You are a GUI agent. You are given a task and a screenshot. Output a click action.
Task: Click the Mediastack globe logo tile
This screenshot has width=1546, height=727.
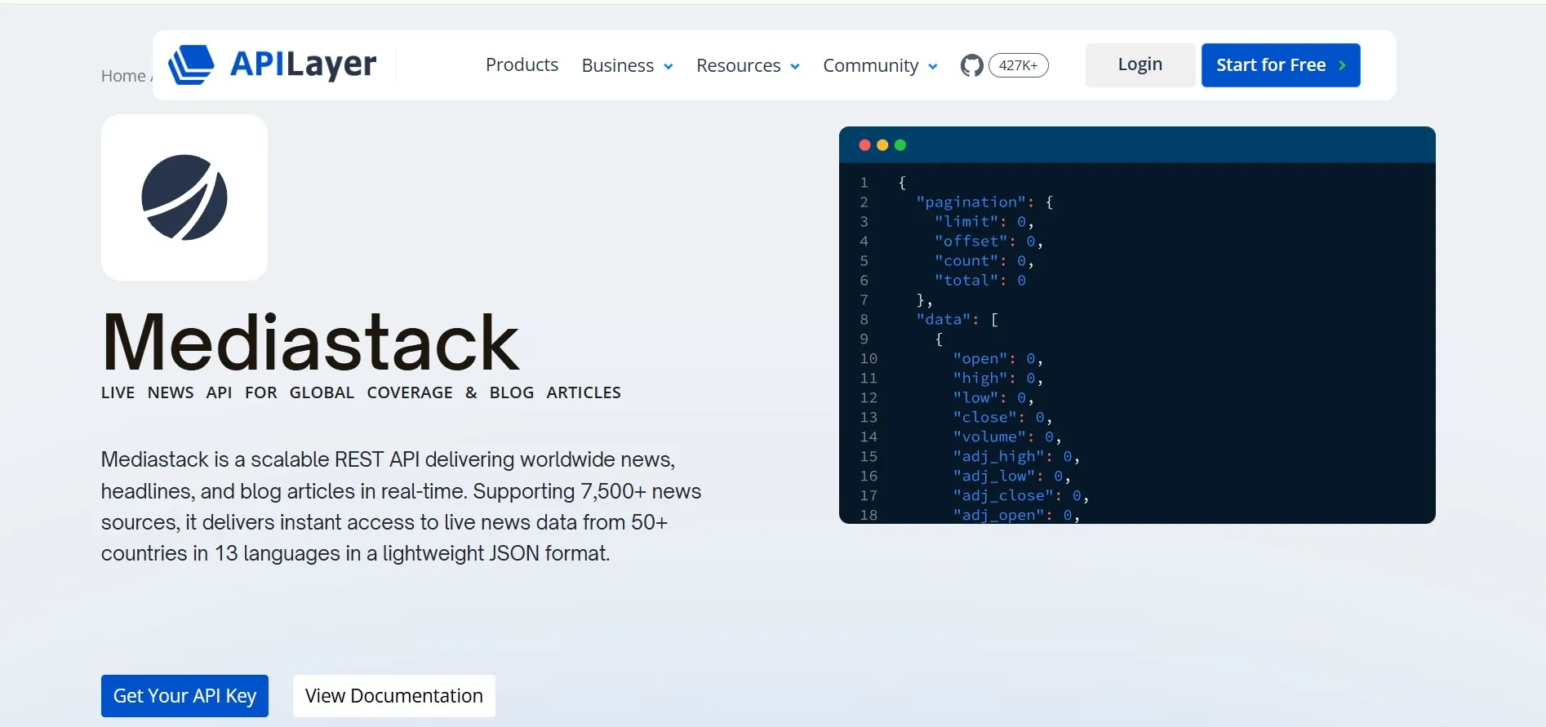point(184,197)
